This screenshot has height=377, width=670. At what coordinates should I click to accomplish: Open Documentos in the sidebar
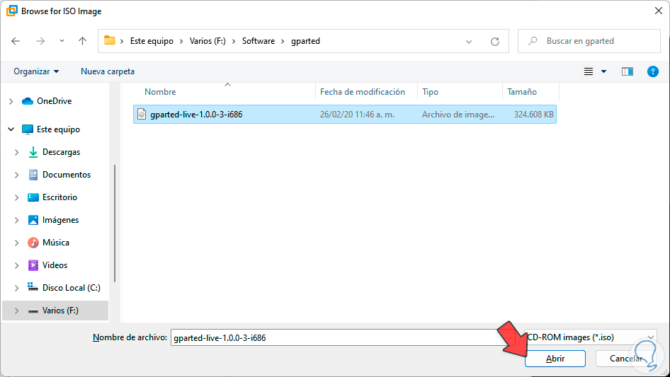click(67, 175)
